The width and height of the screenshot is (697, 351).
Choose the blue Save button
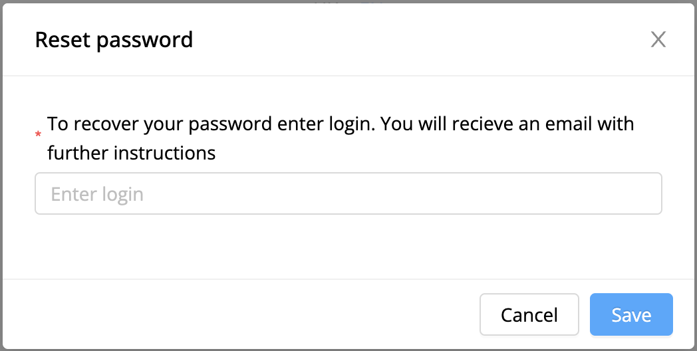pos(631,314)
